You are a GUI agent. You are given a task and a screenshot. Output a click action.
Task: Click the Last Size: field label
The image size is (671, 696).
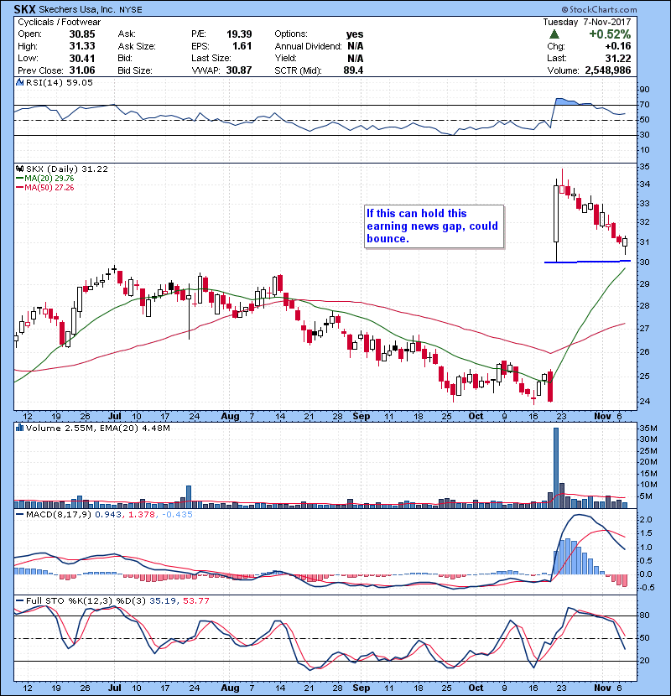[x=211, y=58]
